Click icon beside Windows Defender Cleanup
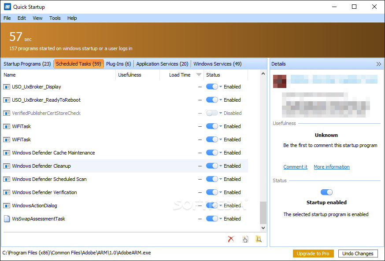The width and height of the screenshot is (385, 261). point(7,166)
